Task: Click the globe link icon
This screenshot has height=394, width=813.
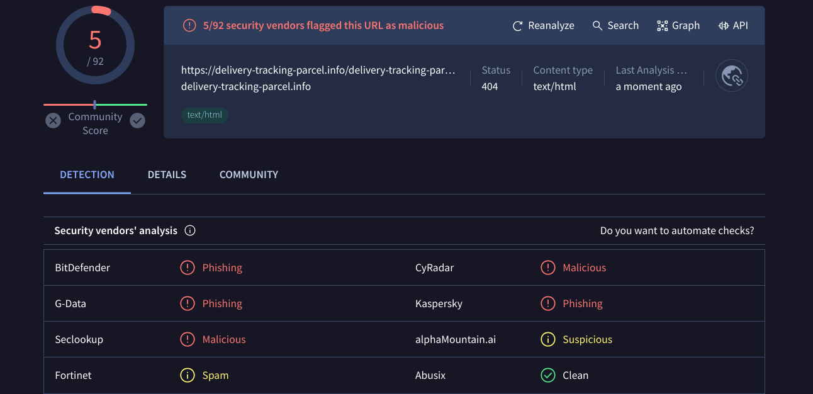Action: click(x=732, y=76)
